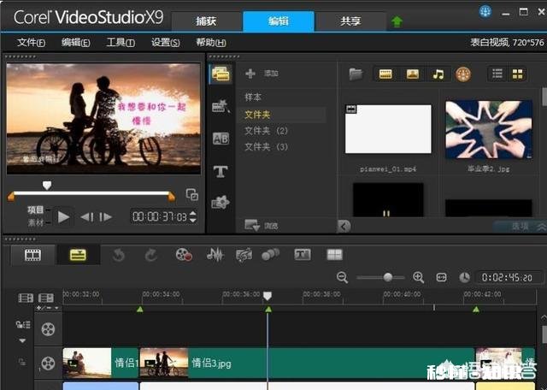Open the Multi-Camera Editor icon
The image size is (547, 390).
click(334, 255)
